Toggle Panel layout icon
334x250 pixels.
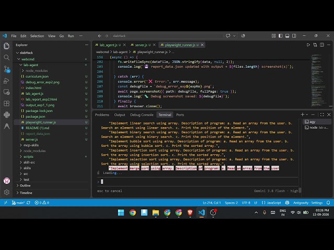288,36
